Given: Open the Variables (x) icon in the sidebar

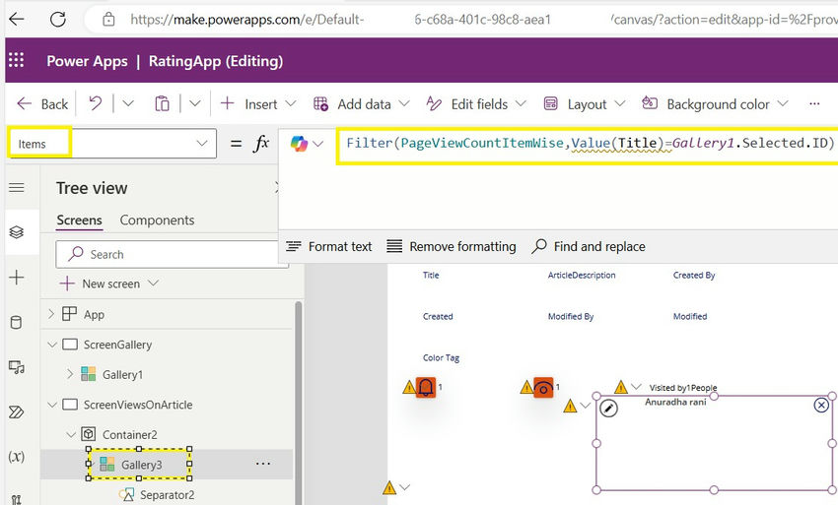Looking at the screenshot, I should pos(17,457).
